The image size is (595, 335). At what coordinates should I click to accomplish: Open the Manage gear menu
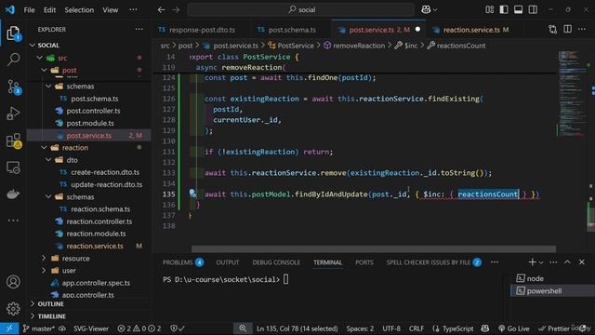click(x=13, y=308)
